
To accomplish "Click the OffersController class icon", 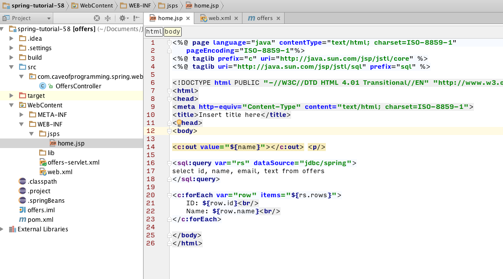I will point(42,86).
